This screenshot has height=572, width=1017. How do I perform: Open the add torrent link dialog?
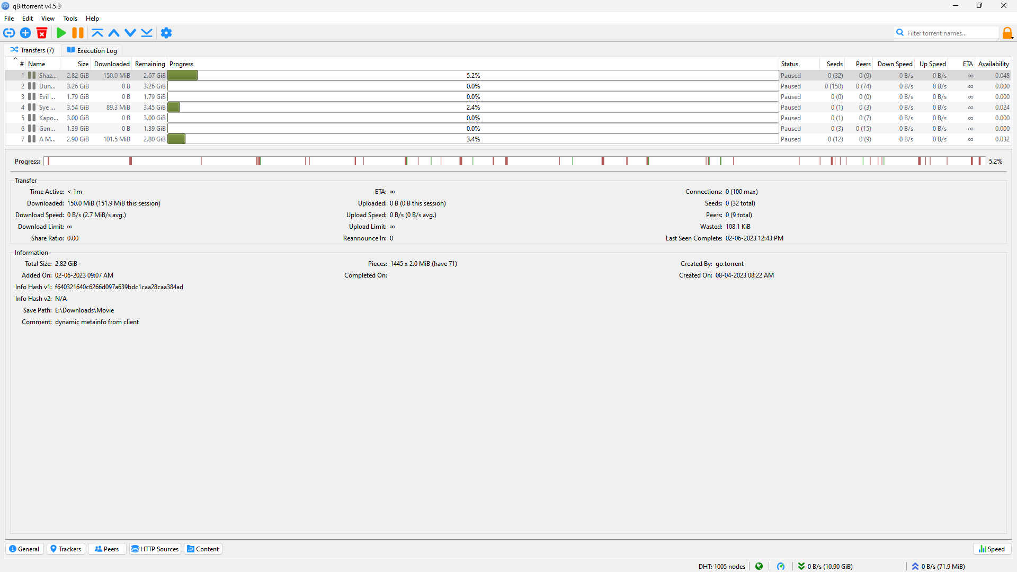9,33
